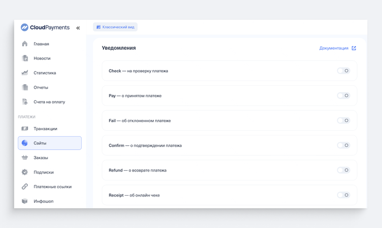Image resolution: width=382 pixels, height=228 pixels.
Task: Enable the Check notification toggle
Action: click(x=343, y=71)
